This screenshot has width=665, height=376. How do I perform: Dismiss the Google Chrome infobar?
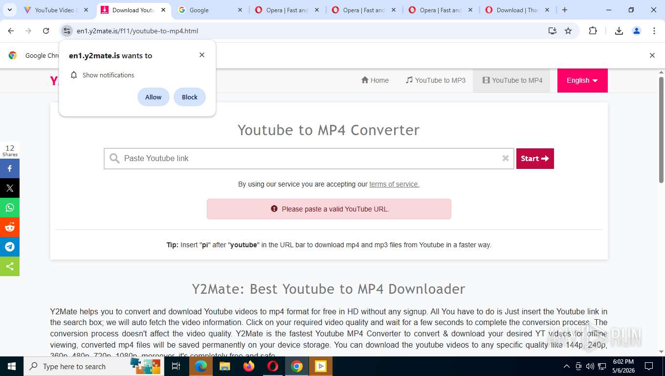click(652, 55)
